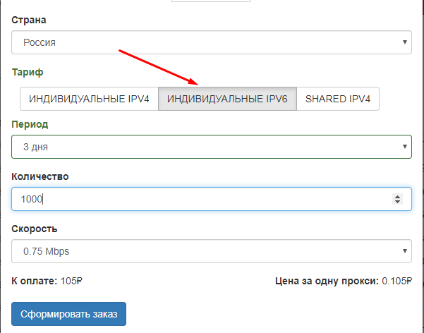Click the down arrow on the Количество spinner
The image size is (424, 333).
(x=397, y=202)
